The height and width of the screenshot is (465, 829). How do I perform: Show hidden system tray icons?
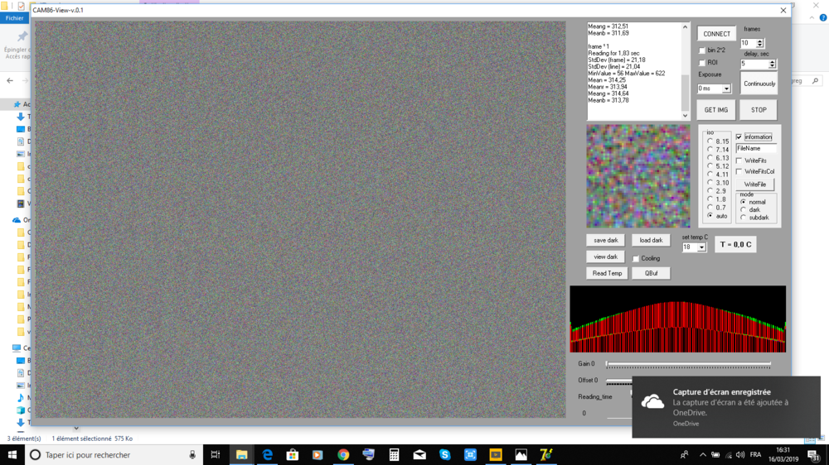coord(703,454)
